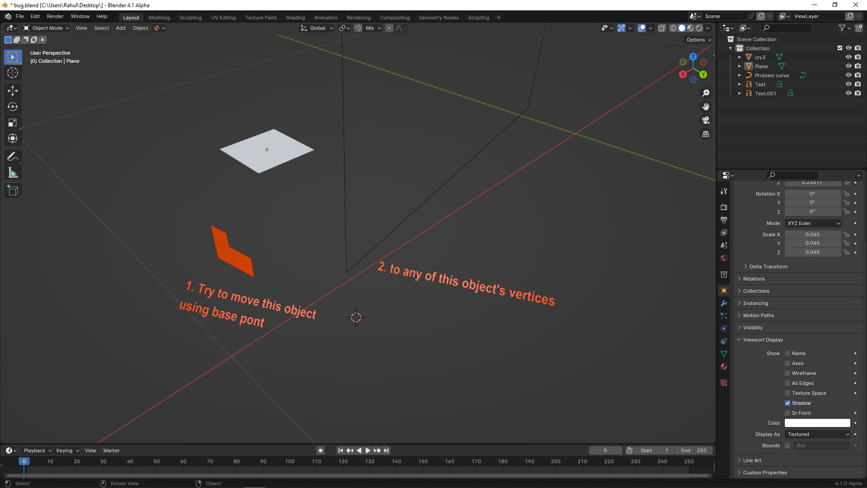Open the object Color swatch
Viewport: 867px width, 488px height.
[x=817, y=423]
